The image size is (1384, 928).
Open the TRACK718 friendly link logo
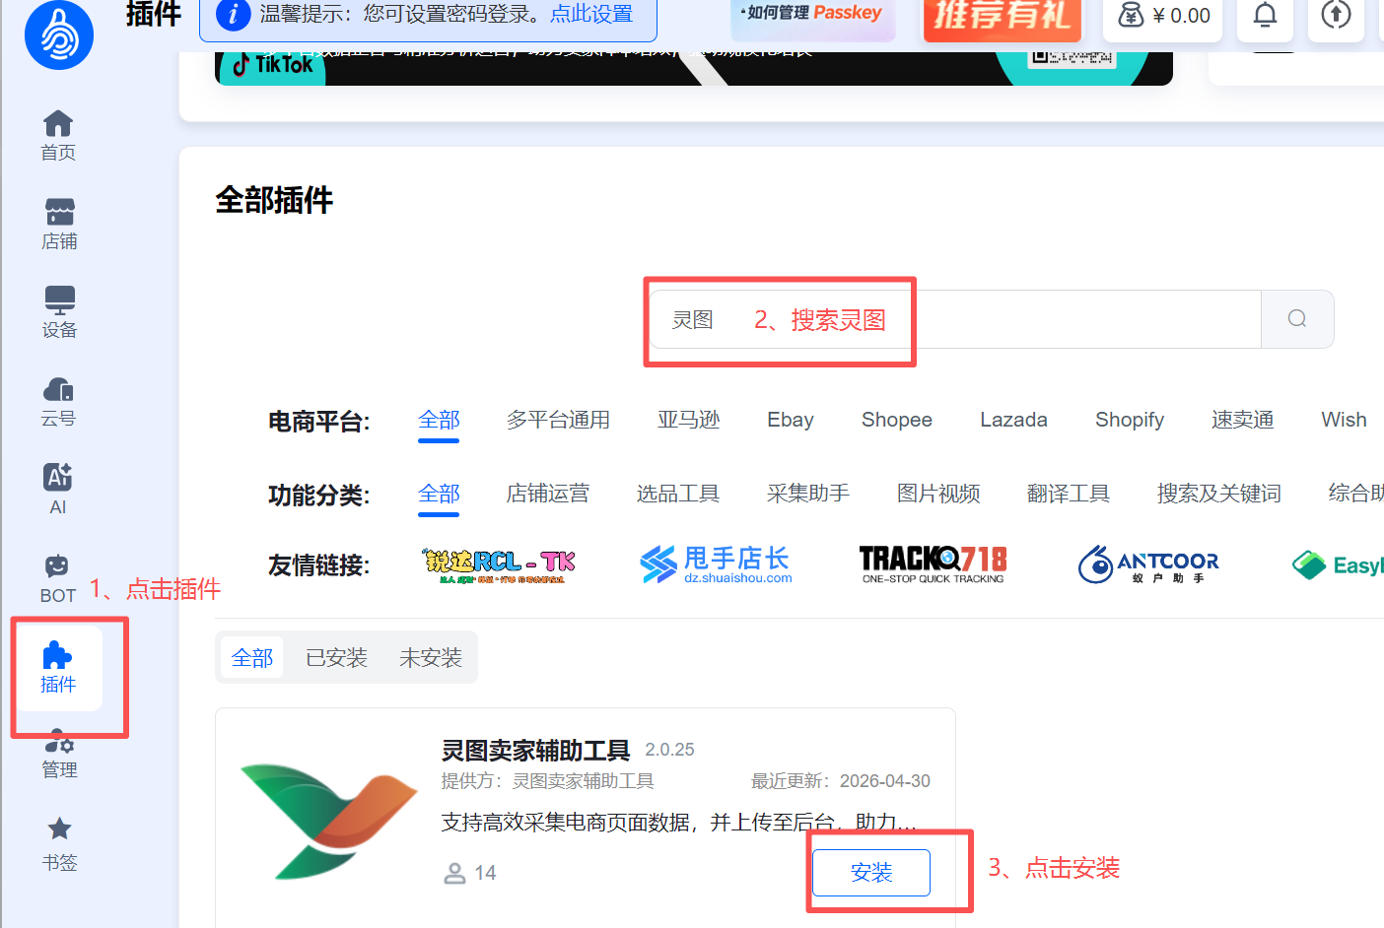pyautogui.click(x=934, y=564)
